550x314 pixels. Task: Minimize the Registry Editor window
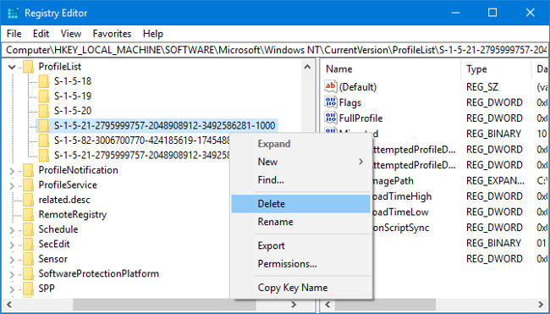coord(455,13)
